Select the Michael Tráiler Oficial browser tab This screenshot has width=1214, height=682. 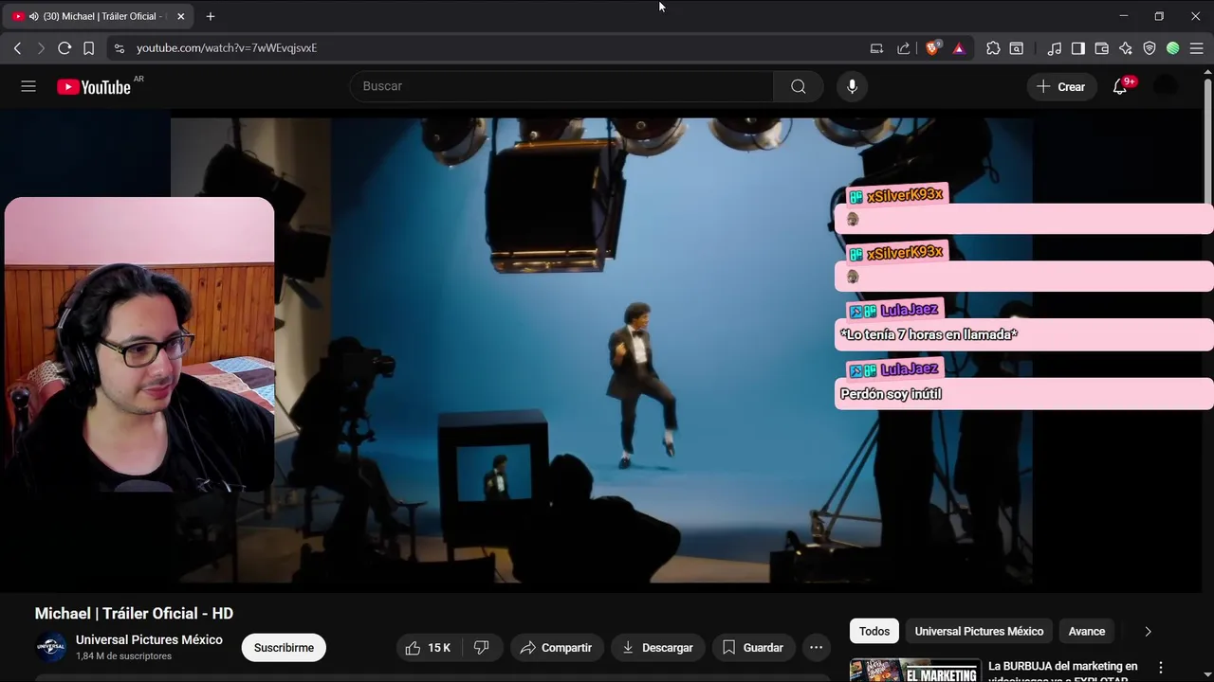[x=99, y=16]
